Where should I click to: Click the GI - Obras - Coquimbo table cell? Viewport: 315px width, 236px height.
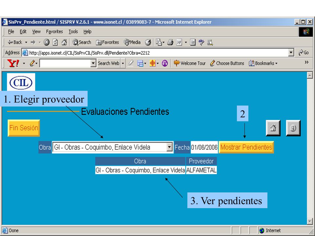click(140, 170)
